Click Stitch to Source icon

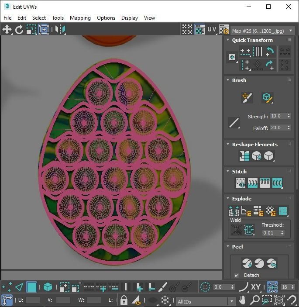click(265, 183)
